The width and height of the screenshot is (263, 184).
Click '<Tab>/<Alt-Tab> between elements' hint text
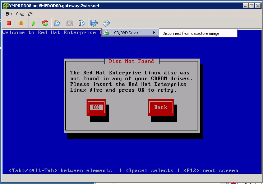(x=60, y=171)
